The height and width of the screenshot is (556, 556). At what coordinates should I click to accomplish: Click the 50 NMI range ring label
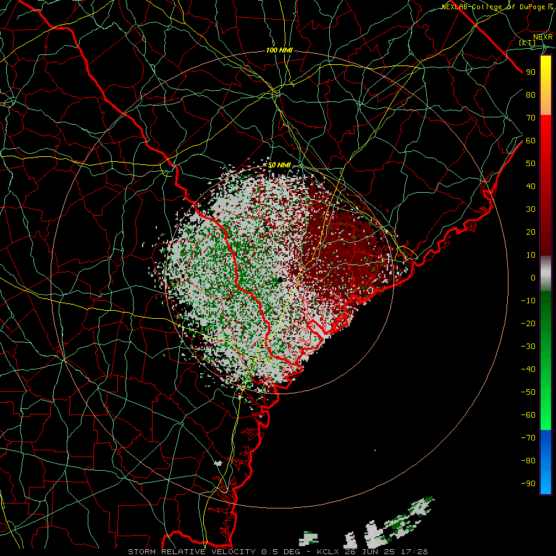click(x=279, y=165)
